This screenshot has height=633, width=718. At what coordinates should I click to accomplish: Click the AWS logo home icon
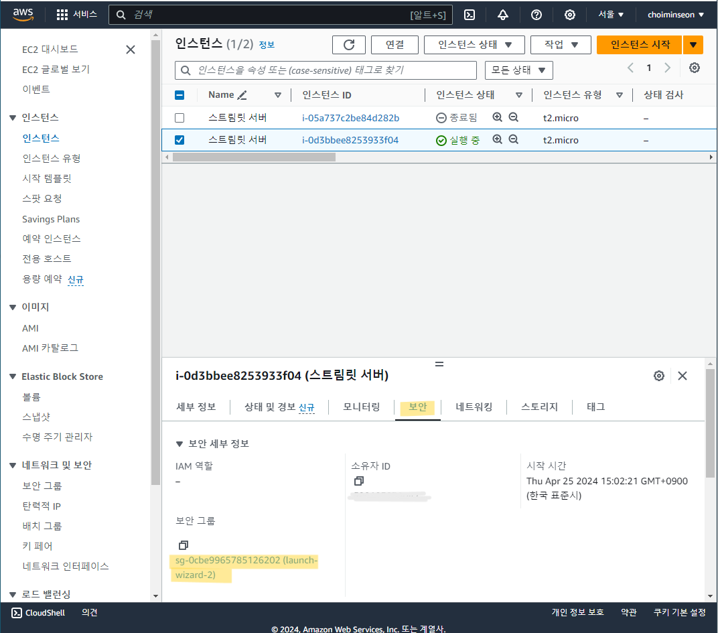click(23, 14)
